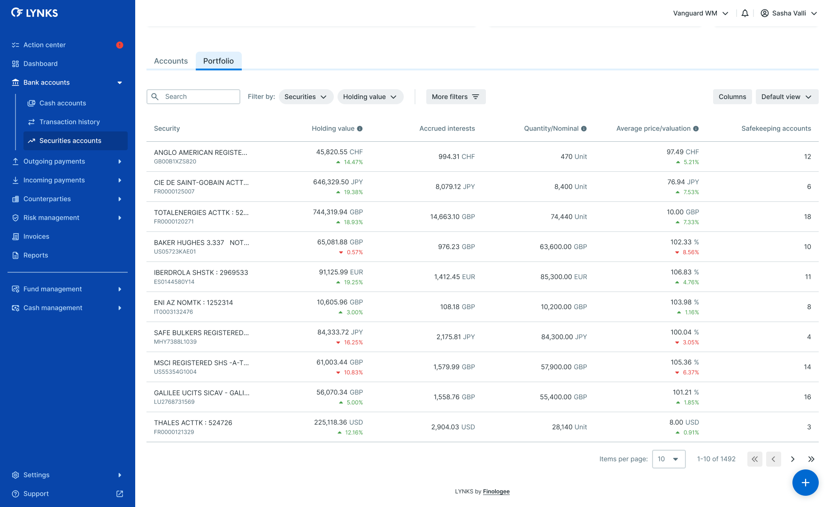Switch to the Accounts tab
Viewport: 830px width, 507px height.
[171, 61]
